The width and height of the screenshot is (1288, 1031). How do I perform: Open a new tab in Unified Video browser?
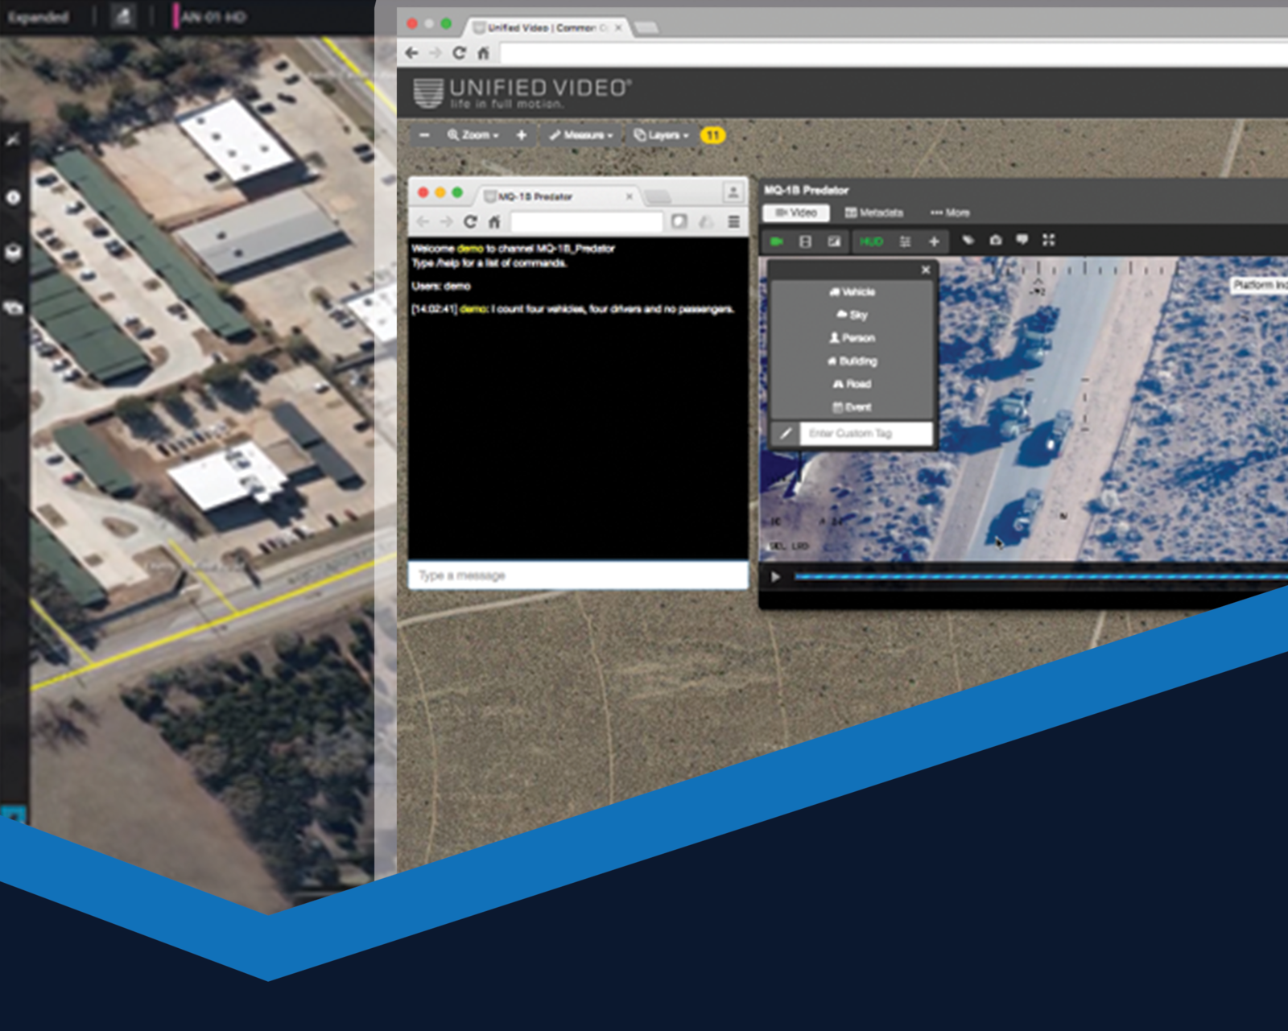(x=646, y=28)
